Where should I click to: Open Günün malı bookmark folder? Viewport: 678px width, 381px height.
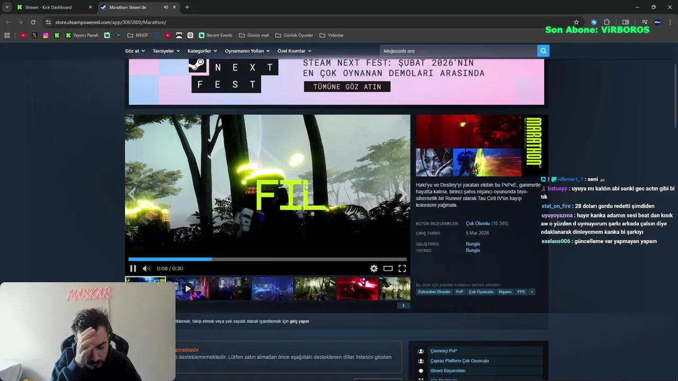tap(254, 35)
